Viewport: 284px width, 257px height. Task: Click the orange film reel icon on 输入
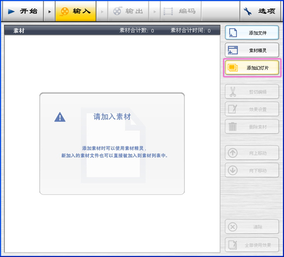(x=64, y=11)
